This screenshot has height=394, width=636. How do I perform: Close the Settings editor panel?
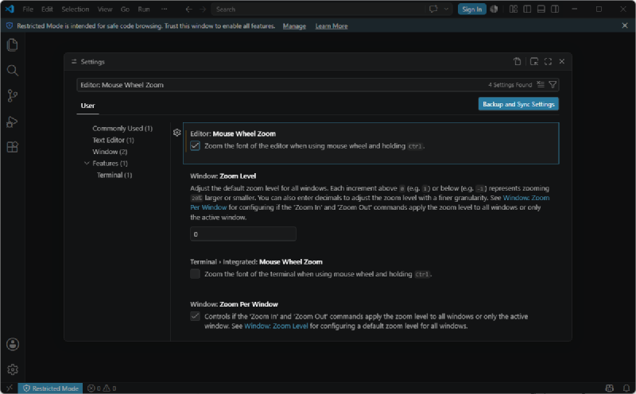click(x=562, y=61)
